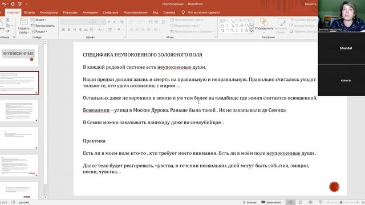Click the Copy icon in the clipboard group

(x=7, y=25)
